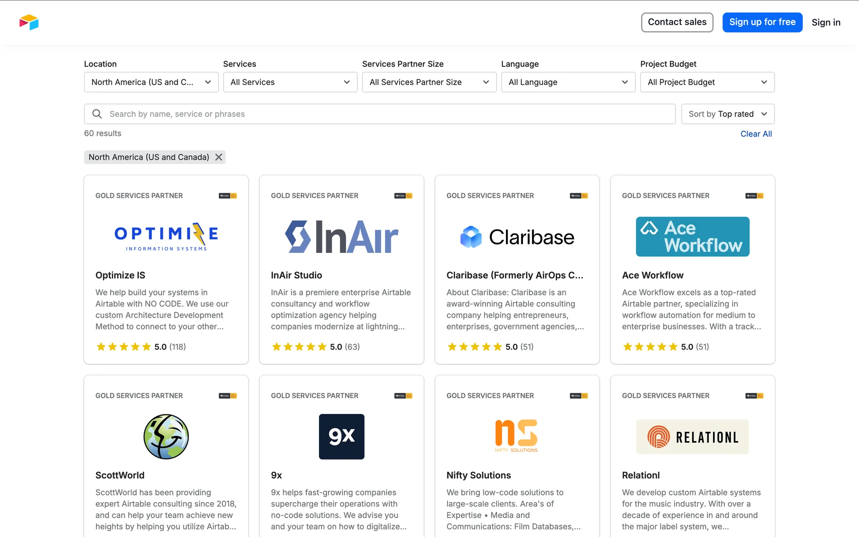Click the InAir Studio logo

click(341, 236)
